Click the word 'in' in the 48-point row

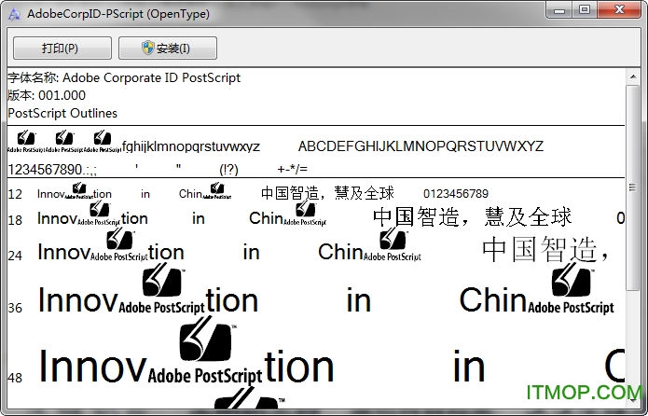(x=469, y=366)
